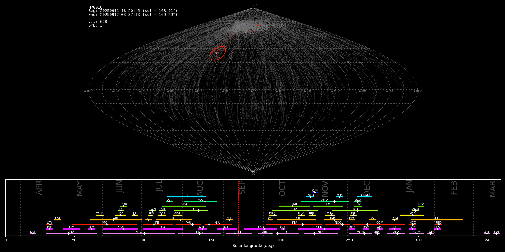Select the AAN shower label
This screenshot has height=252, width=505.
[437, 218]
